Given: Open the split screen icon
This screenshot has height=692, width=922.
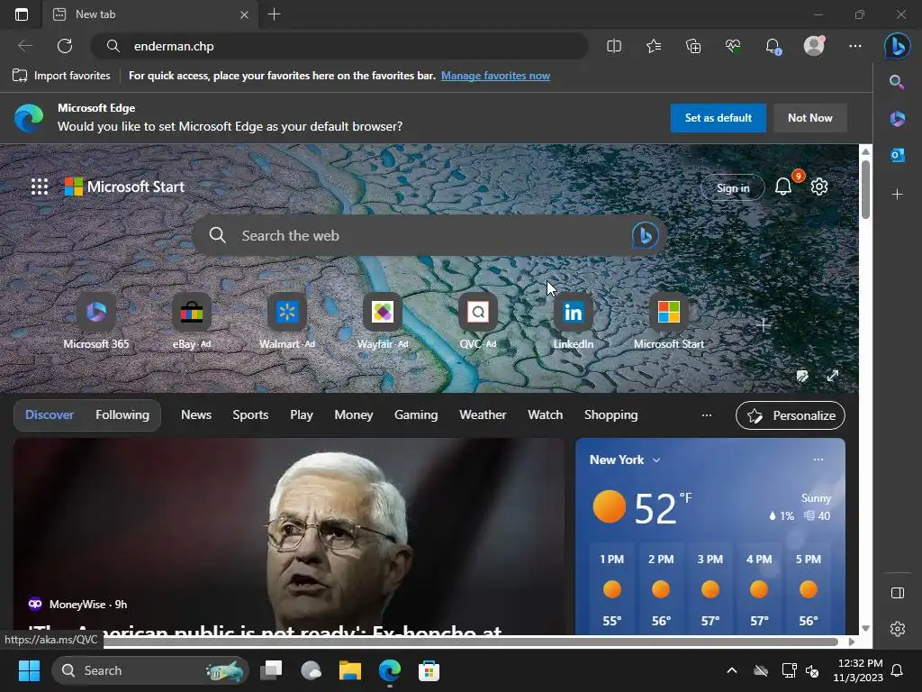Looking at the screenshot, I should pyautogui.click(x=613, y=46).
